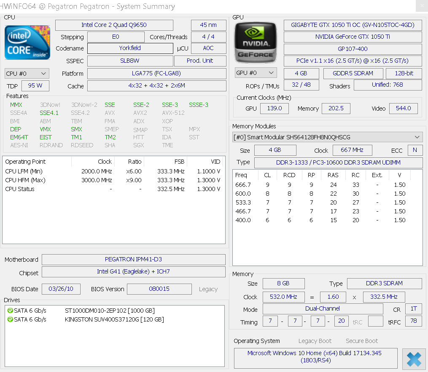
Task: Click green check icon for KINGSTON drive
Action: 10,319
